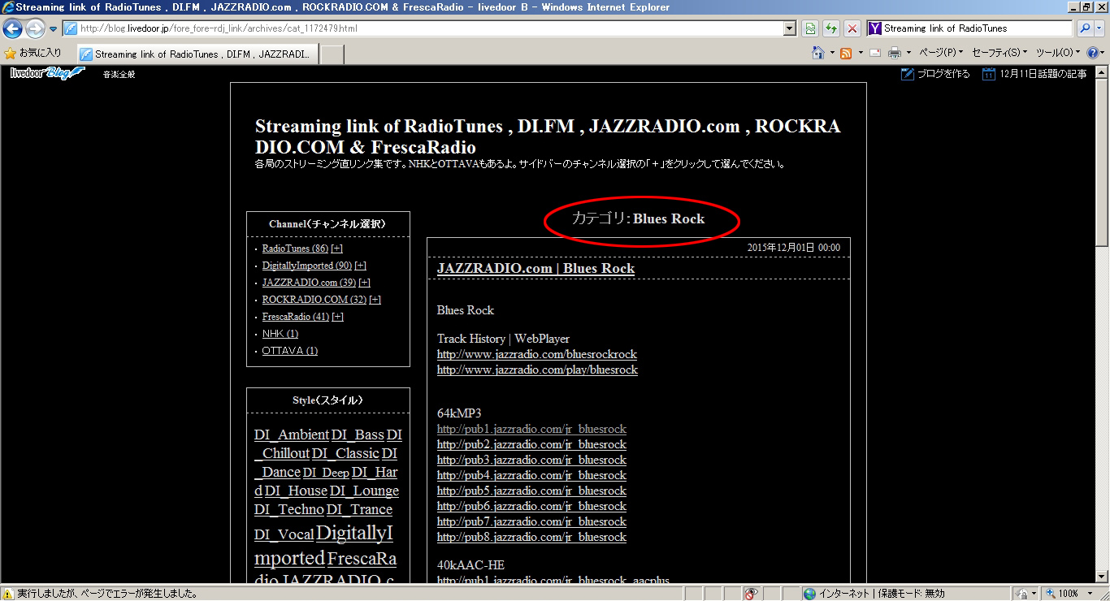Viewport: 1110px width, 601px height.
Task: Open the DigitallyImported (90) channel link
Action: (x=307, y=266)
